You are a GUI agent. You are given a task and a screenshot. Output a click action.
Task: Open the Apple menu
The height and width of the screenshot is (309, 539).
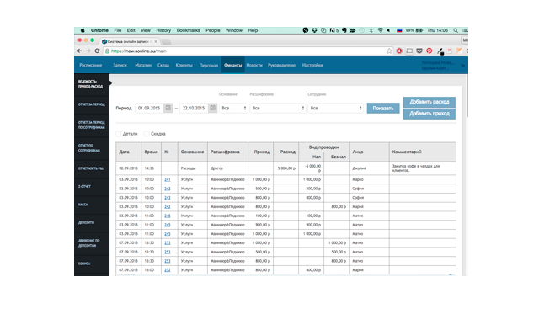83,30
